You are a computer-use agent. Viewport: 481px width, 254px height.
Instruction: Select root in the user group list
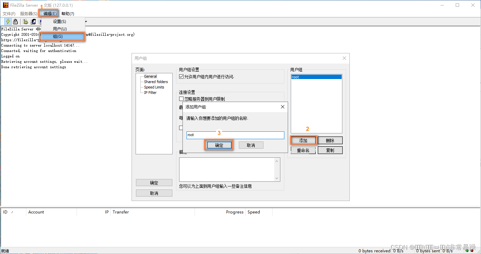pyautogui.click(x=316, y=77)
